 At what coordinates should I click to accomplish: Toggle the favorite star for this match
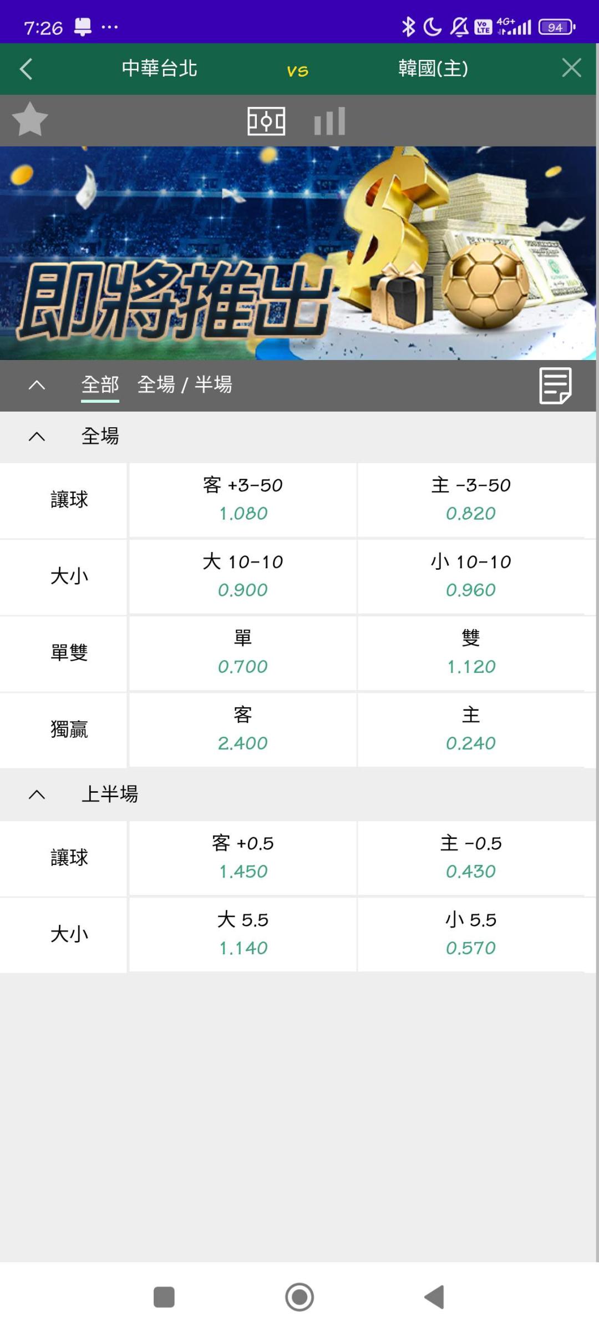(30, 119)
